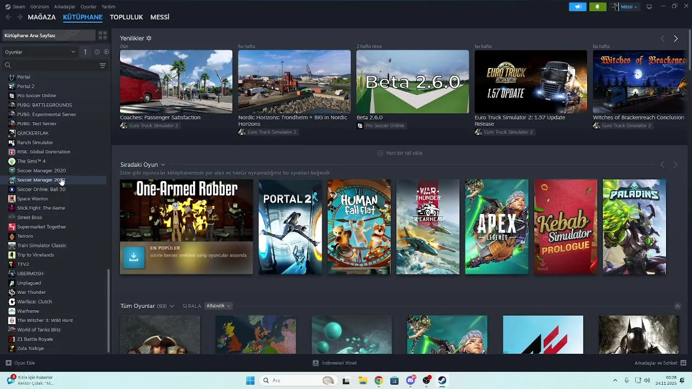
Task: Open the Portal 2 game cover
Action: point(290,227)
